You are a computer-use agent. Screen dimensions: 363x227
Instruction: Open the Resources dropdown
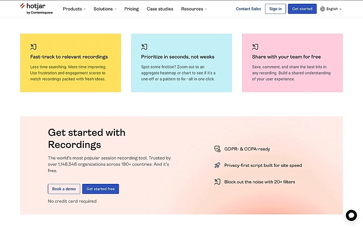194,9
